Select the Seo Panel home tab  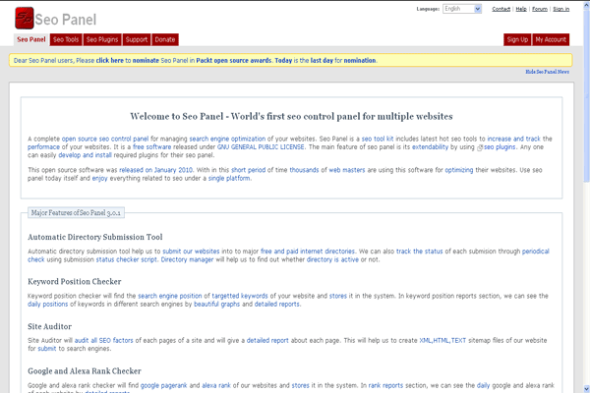point(30,39)
